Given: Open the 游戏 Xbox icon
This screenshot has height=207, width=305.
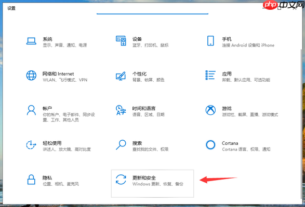Looking at the screenshot, I should (x=210, y=110).
